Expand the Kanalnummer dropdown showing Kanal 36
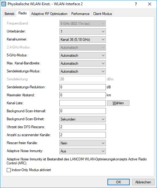The width and height of the screenshot is (157, 188). 83,40
